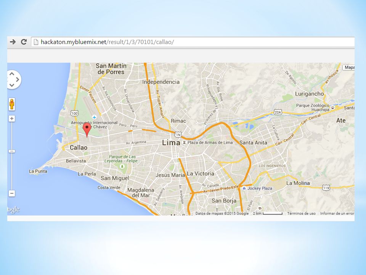Screen dimensions: 366x275
Task: Click the airport plane icon
Action: pyautogui.click(x=94, y=117)
